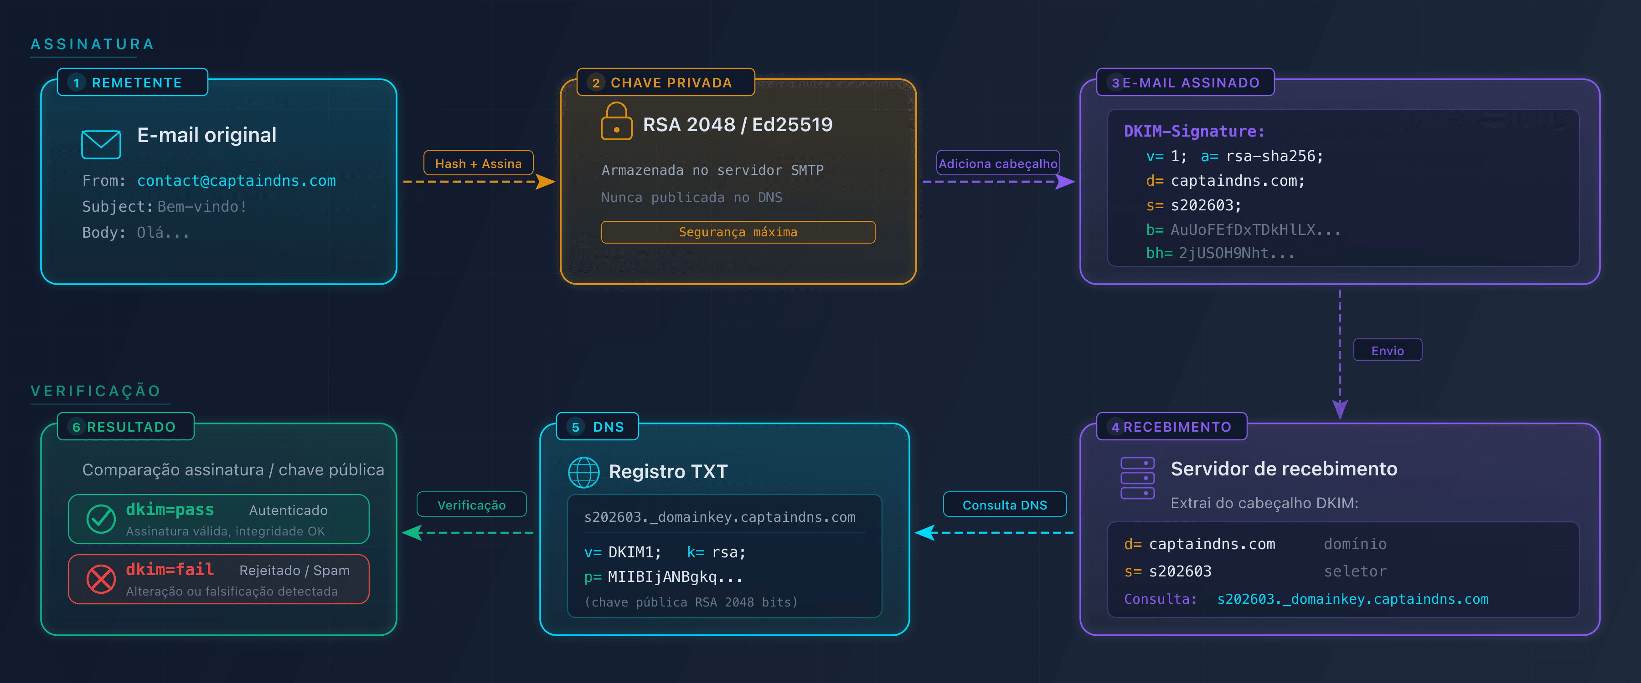Click the s= s202603; line in signature
Screen dimensions: 1641x683
[x=1194, y=206]
